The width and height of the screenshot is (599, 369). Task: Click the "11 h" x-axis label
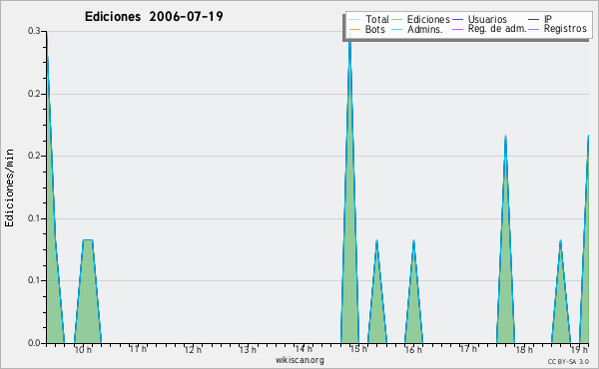[138, 349]
